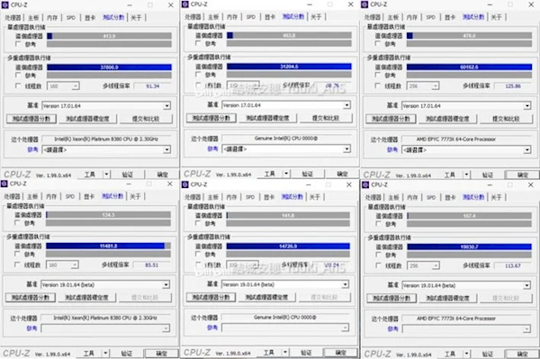The height and width of the screenshot is (359, 540).
Task: Click 测试处理器稳定度 button in EPYC 7773X v19.01.64 beta window
Action: coord(447,299)
